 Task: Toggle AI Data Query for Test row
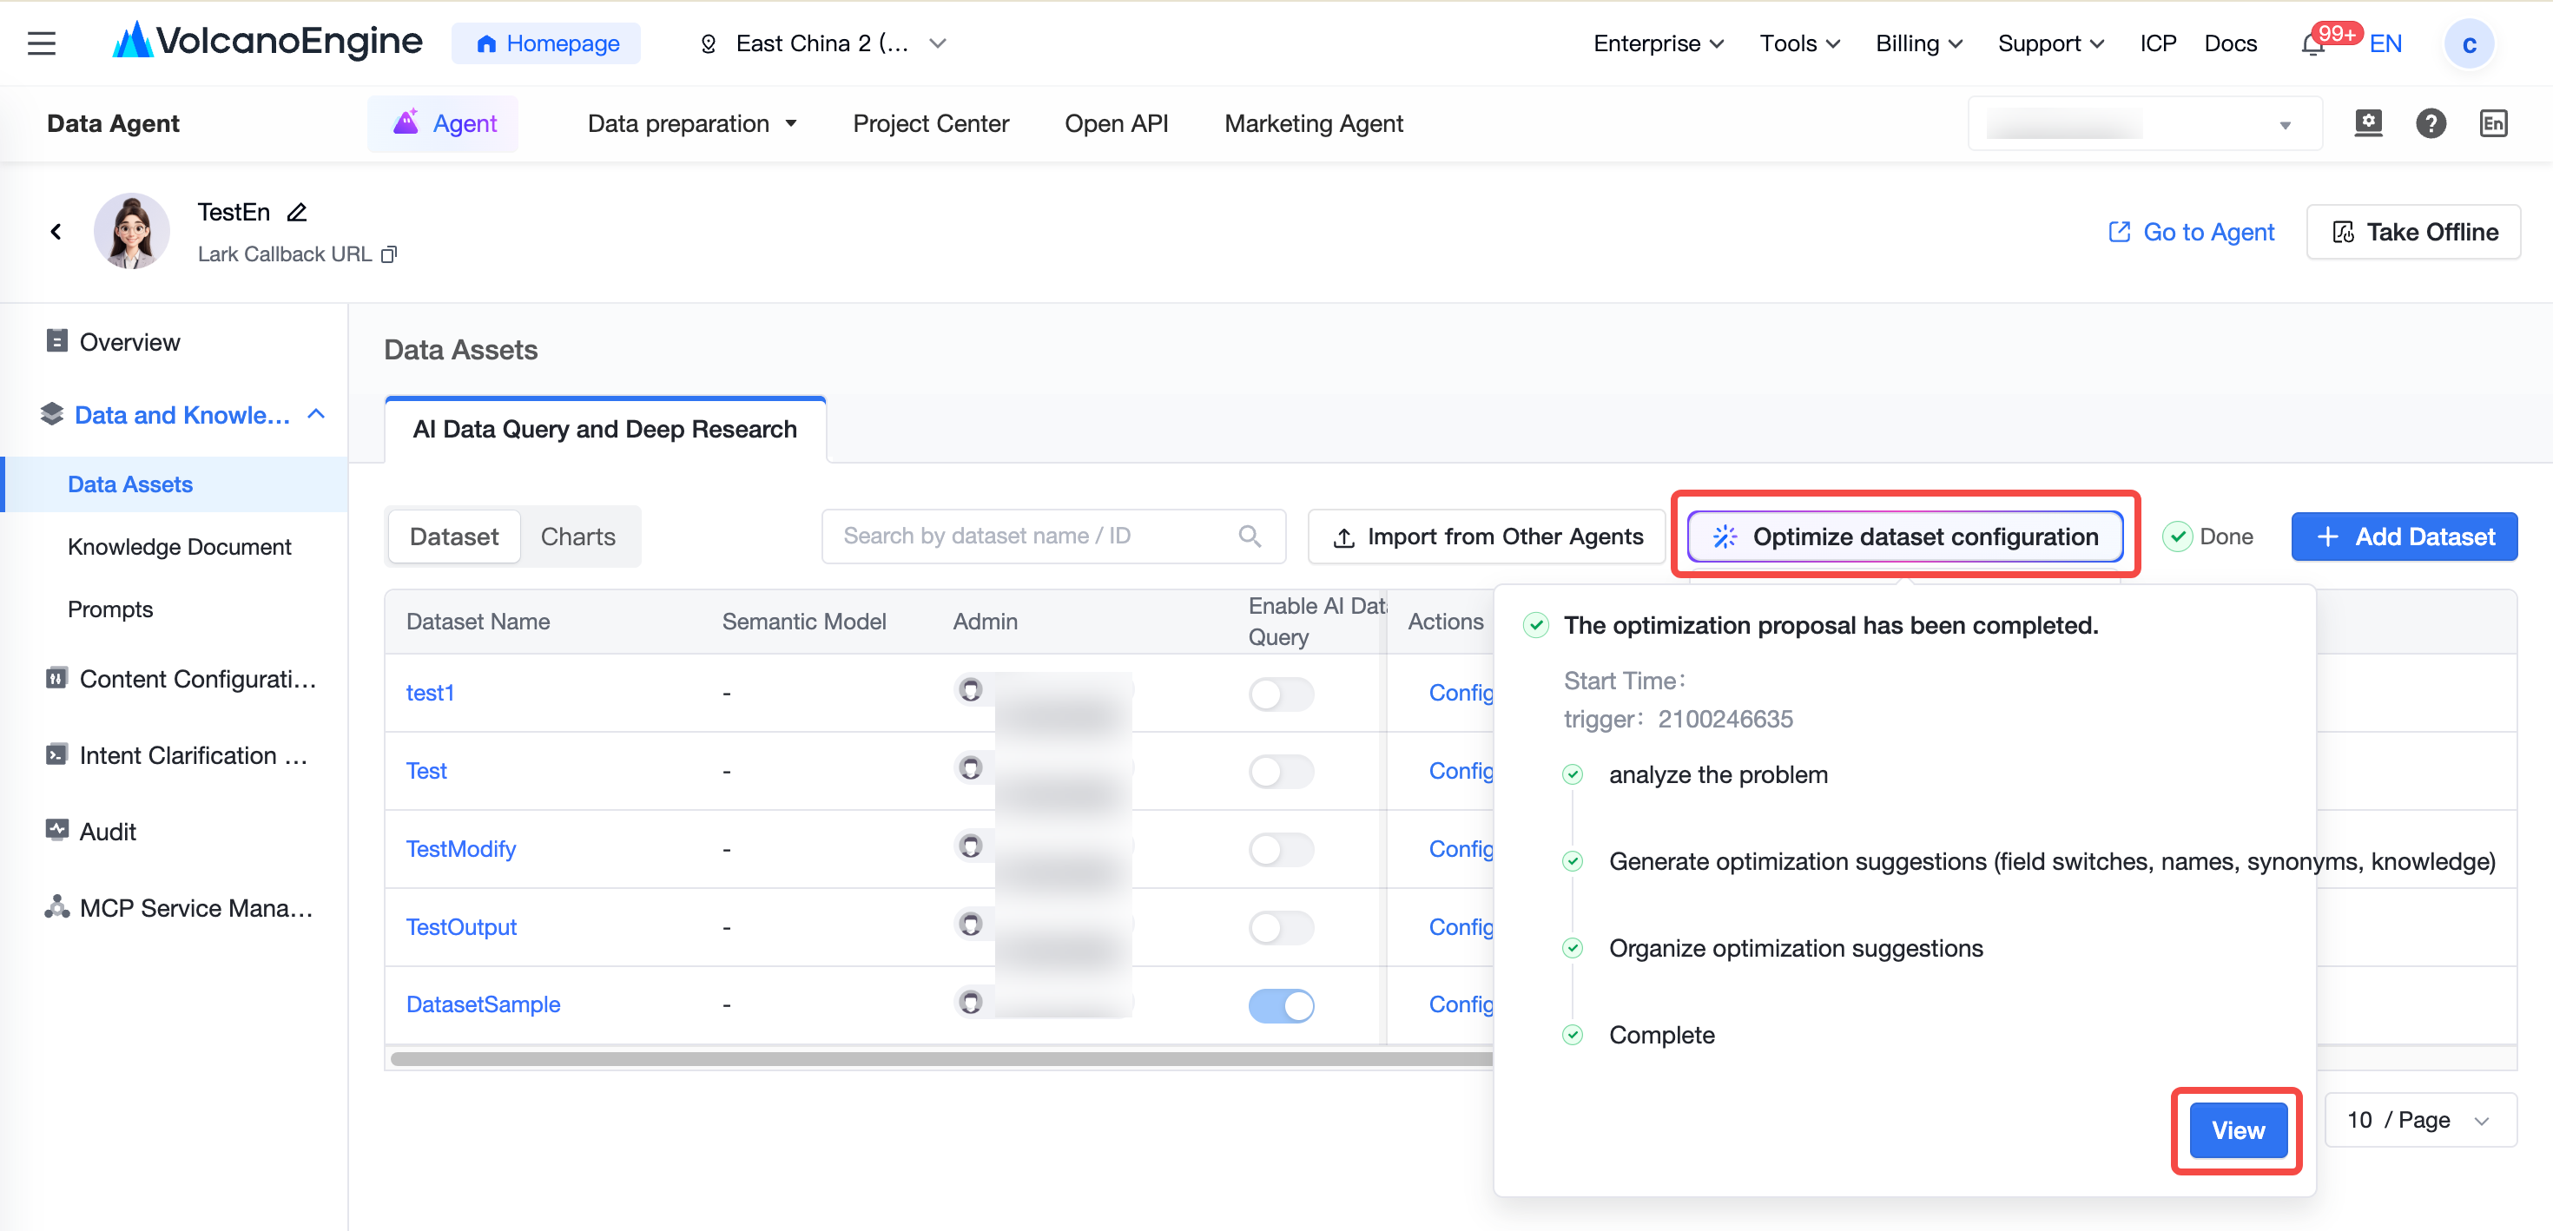pos(1281,771)
